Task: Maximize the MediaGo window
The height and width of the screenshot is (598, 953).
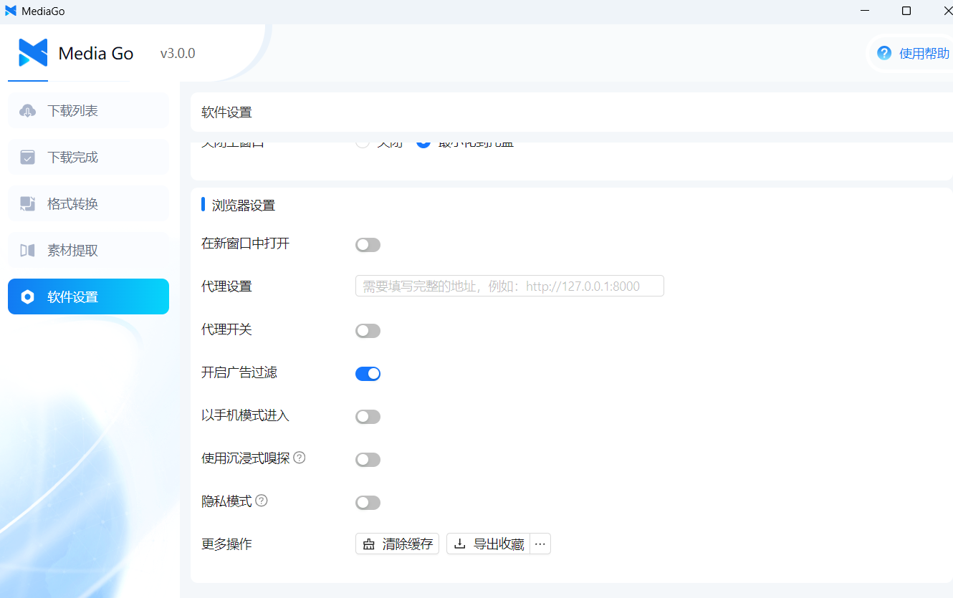Action: [906, 11]
